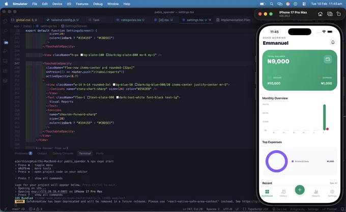Click the VS Code notifications bell in status bar
The image size is (346, 212).
[x=342, y=209]
